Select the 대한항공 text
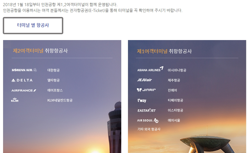This screenshot has height=153, width=247. click(54, 70)
